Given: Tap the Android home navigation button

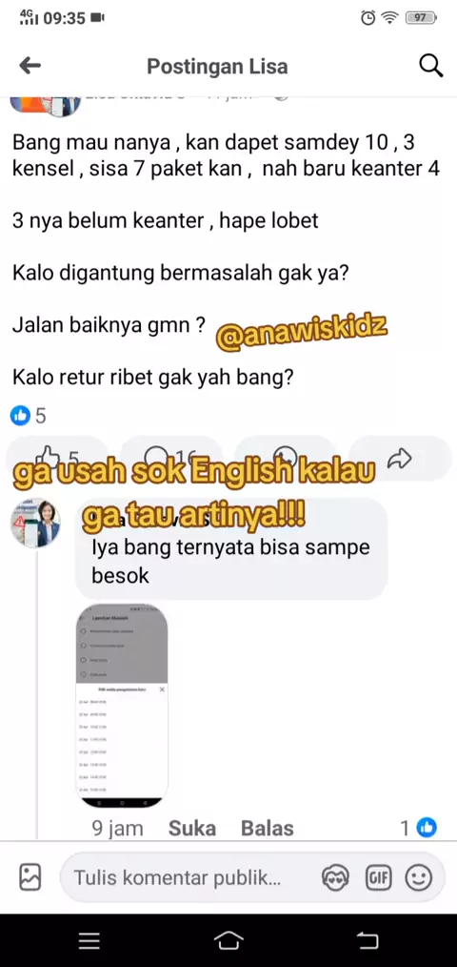Looking at the screenshot, I should point(228,940).
